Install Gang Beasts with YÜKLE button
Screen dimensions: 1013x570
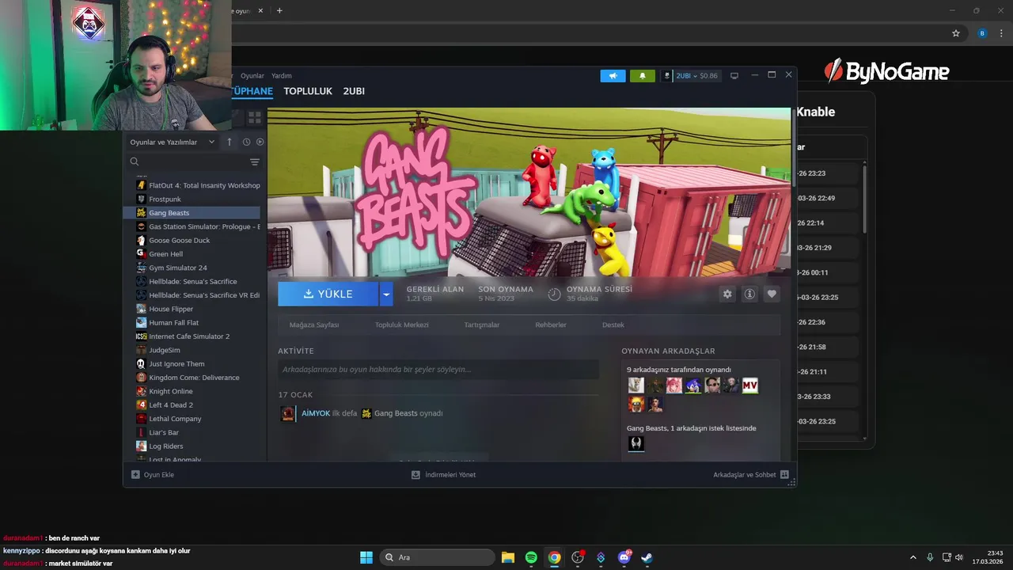[x=328, y=294]
